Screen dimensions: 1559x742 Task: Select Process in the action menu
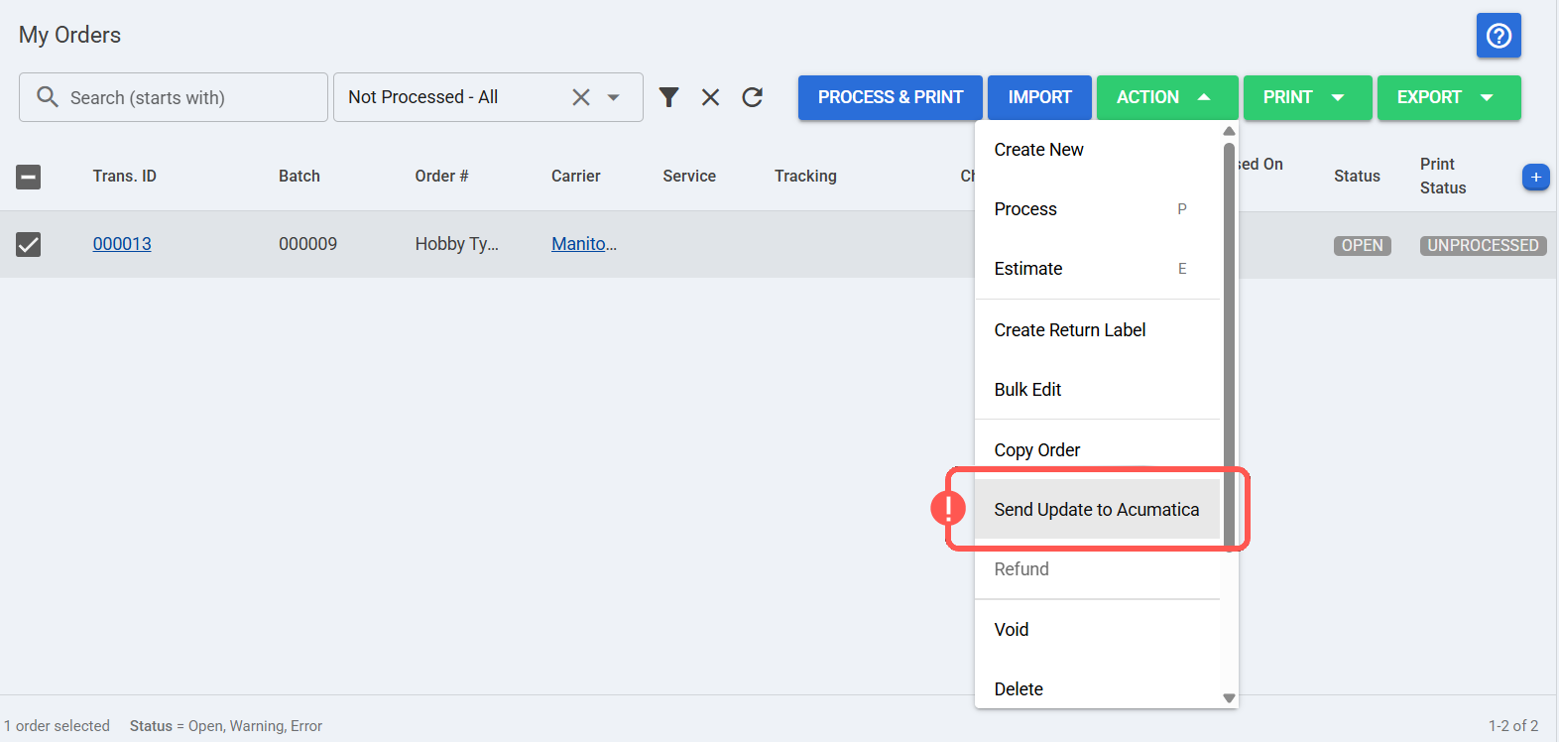coord(1097,209)
